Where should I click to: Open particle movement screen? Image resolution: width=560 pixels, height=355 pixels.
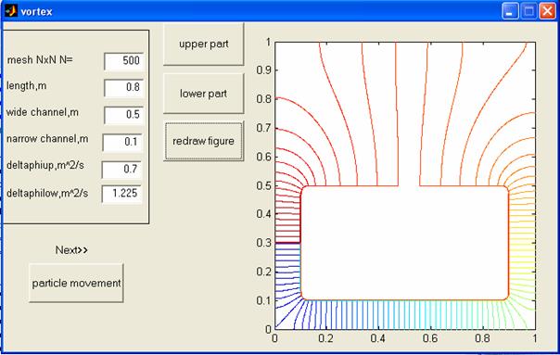[76, 284]
